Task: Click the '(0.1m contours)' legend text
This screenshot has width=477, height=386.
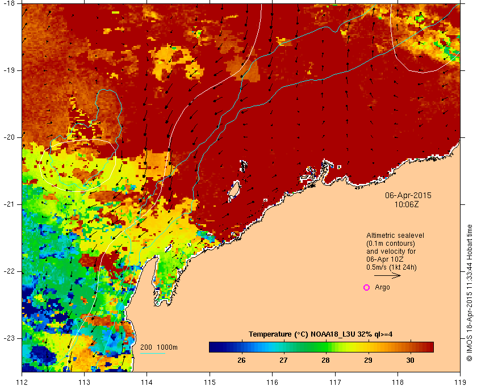Action: tap(391, 244)
